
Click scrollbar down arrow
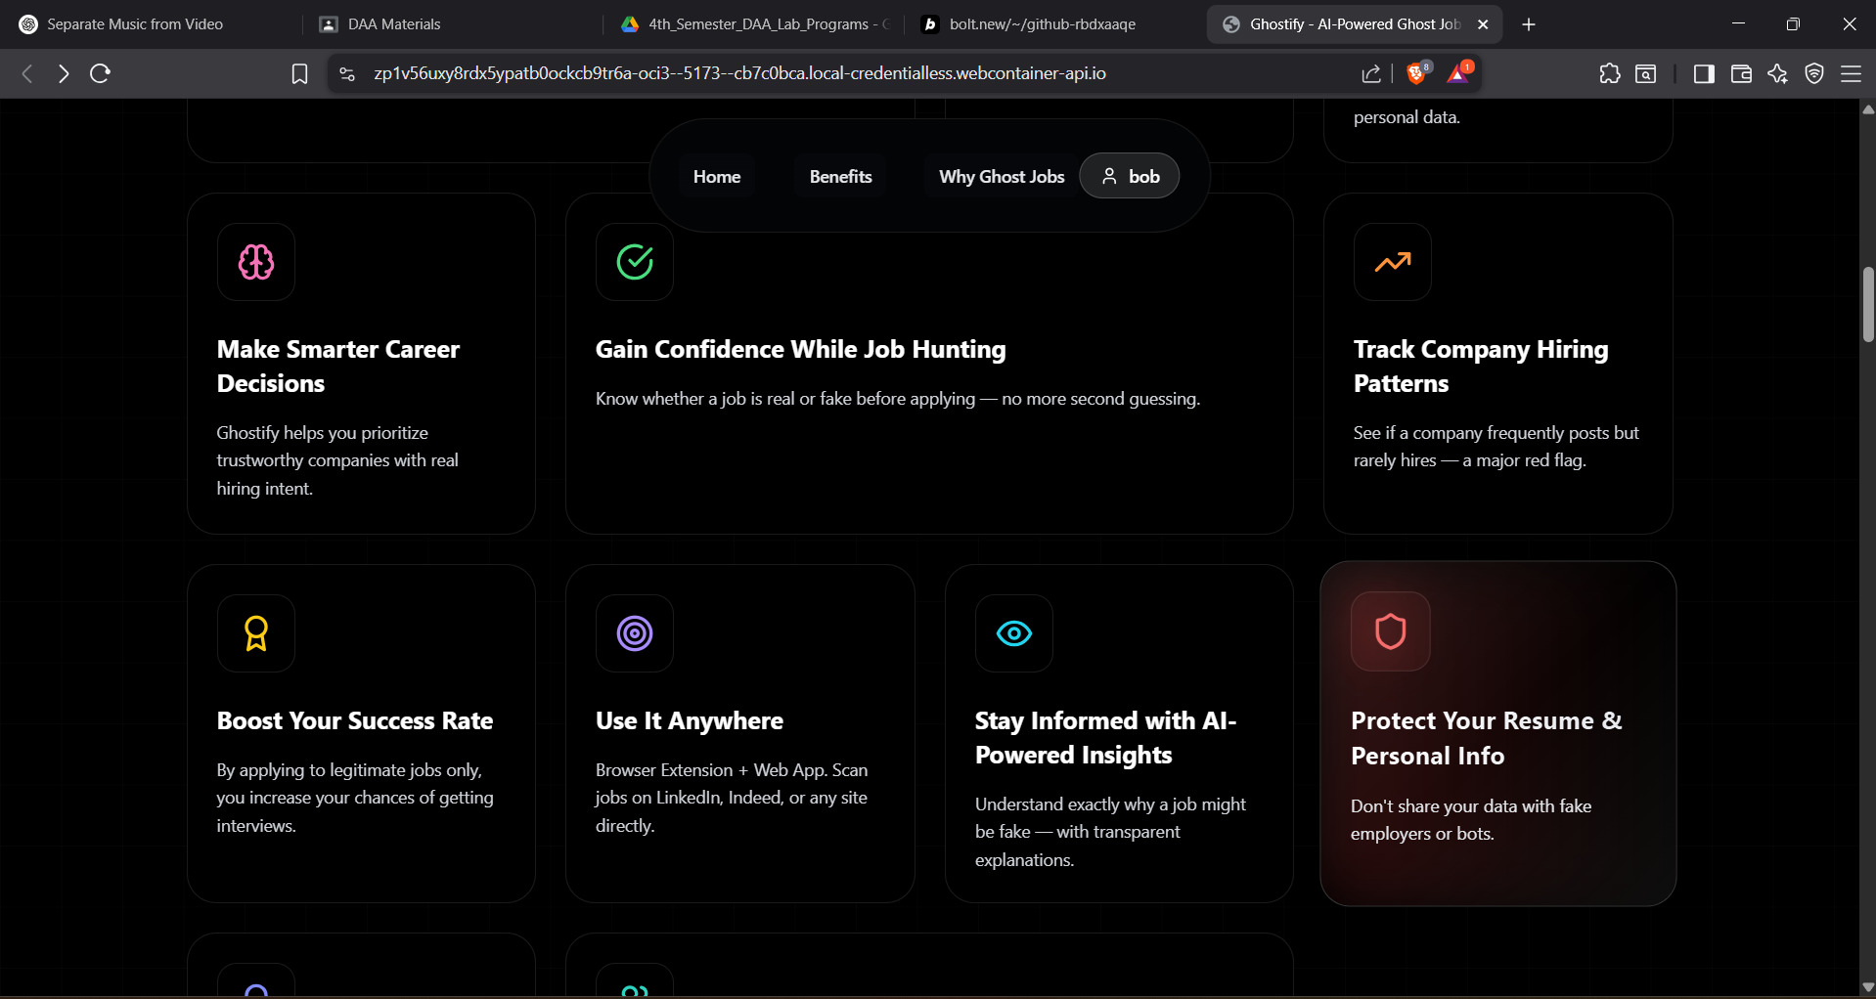tap(1868, 987)
